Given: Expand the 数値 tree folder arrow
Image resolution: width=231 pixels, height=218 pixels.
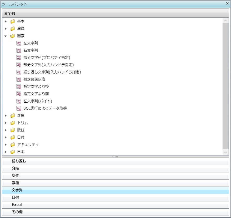Looking at the screenshot, I should pos(6,130).
